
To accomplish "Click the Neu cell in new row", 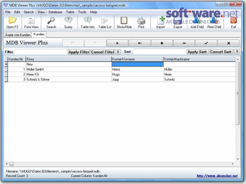I will 68,64.
